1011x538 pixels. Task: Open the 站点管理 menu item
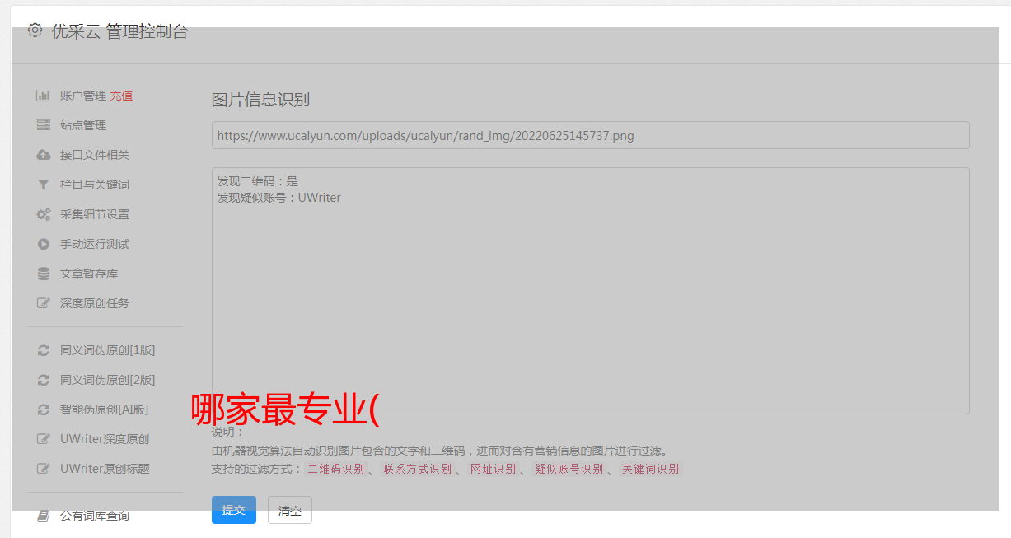point(83,125)
